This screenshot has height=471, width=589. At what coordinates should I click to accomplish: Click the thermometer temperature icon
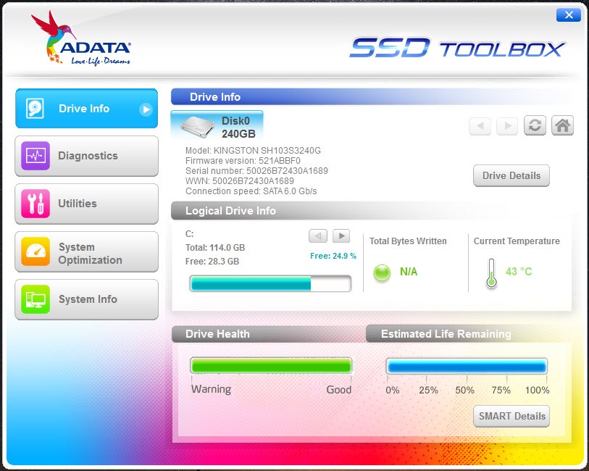click(x=491, y=273)
